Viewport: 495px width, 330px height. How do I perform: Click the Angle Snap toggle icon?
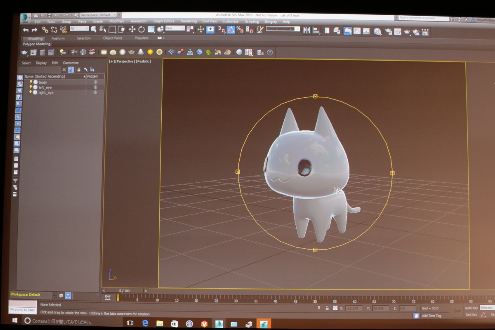pyautogui.click(x=231, y=30)
